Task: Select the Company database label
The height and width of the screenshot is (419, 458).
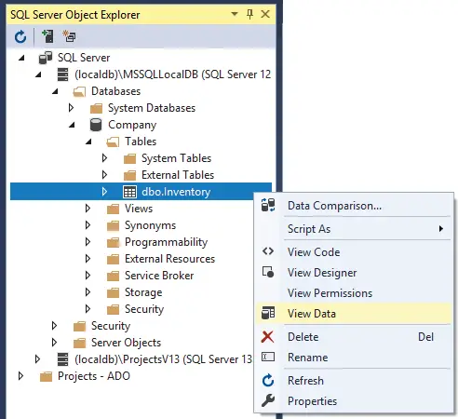Action: 132,125
